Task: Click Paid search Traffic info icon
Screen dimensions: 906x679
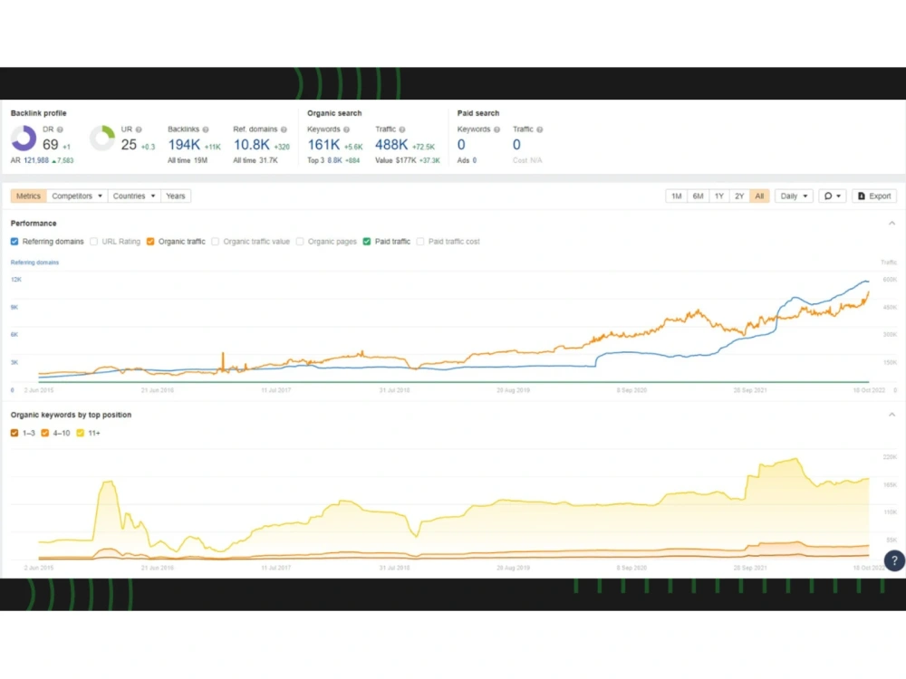Action: (x=540, y=129)
